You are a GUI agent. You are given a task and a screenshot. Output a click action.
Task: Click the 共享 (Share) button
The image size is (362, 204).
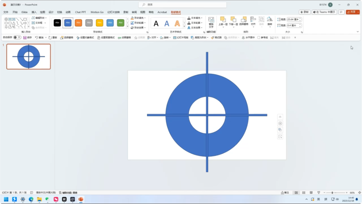(x=353, y=12)
